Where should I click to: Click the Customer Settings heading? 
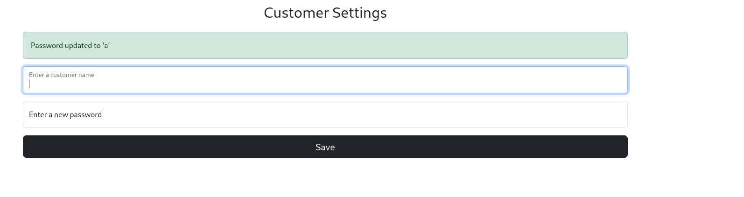pos(325,13)
